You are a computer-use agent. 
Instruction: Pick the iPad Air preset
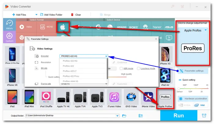(165, 77)
